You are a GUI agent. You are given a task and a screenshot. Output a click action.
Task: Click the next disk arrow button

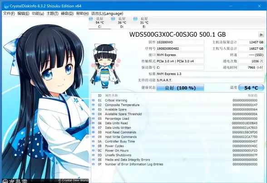pos(261,34)
